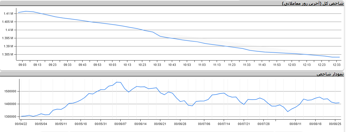
Task: Click the نمودار شاخص panel title
Action: click(330, 74)
